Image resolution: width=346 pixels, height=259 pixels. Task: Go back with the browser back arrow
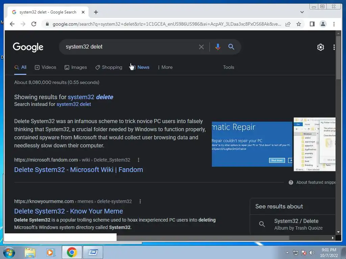12,24
